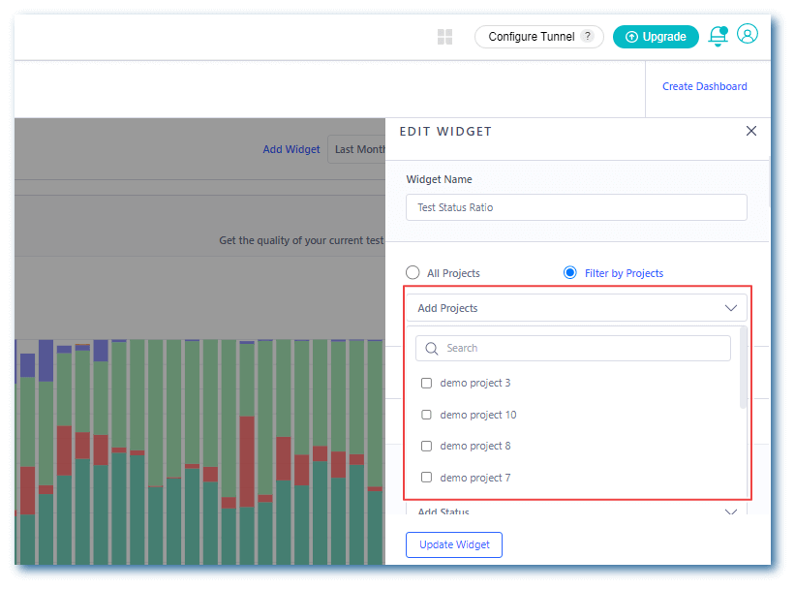The height and width of the screenshot is (589, 795).
Task: Check the demo project 3 checkbox
Action: 427,384
